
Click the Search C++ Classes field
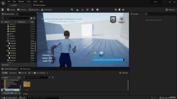coord(36,78)
